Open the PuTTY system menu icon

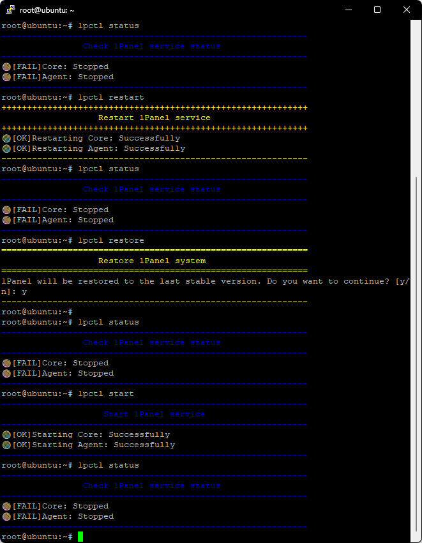pyautogui.click(x=11, y=10)
